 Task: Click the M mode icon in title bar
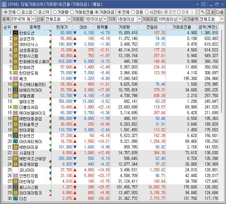click(x=203, y=4)
